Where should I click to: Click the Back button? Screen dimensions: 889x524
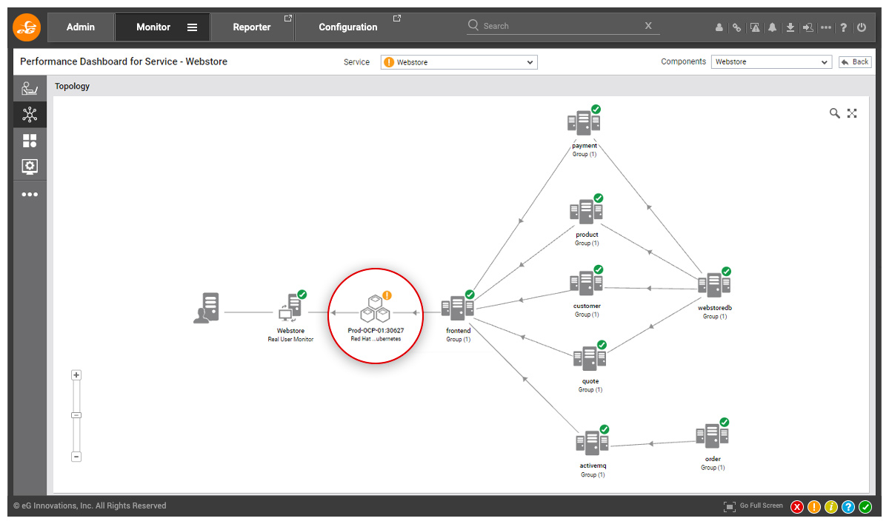(855, 62)
